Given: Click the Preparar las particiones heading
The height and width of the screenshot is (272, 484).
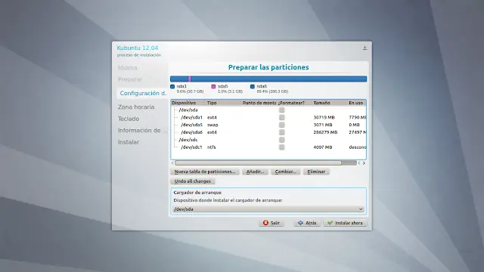Looking at the screenshot, I should pos(268,67).
